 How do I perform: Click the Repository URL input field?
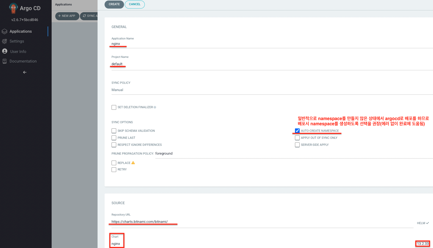click(x=262, y=222)
